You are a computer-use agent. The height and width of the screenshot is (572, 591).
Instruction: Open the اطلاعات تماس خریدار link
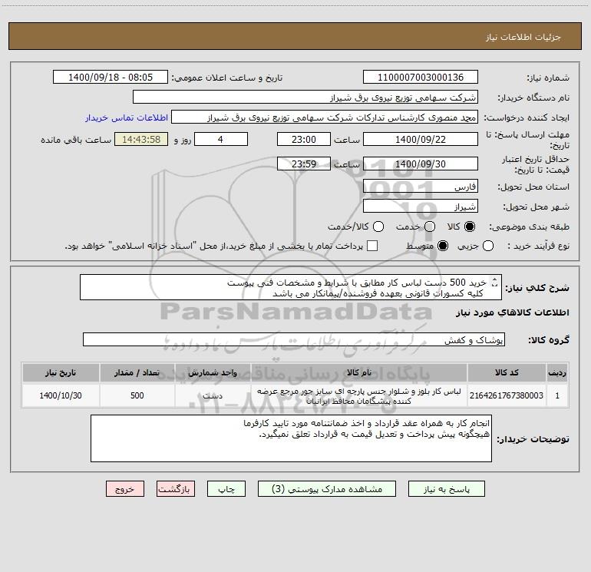click(x=127, y=117)
